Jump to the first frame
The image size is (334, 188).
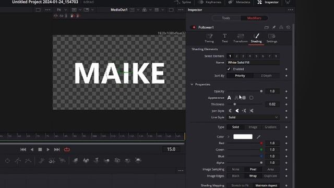point(23,150)
